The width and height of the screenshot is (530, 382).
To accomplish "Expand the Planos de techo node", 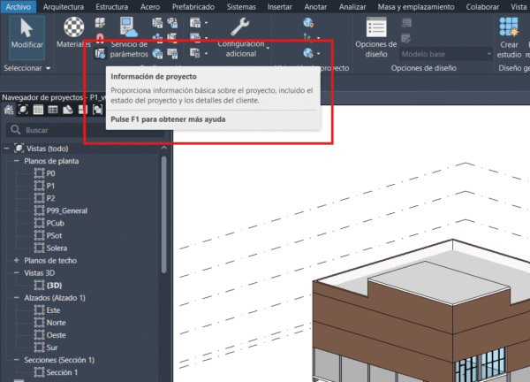I will click(x=17, y=261).
